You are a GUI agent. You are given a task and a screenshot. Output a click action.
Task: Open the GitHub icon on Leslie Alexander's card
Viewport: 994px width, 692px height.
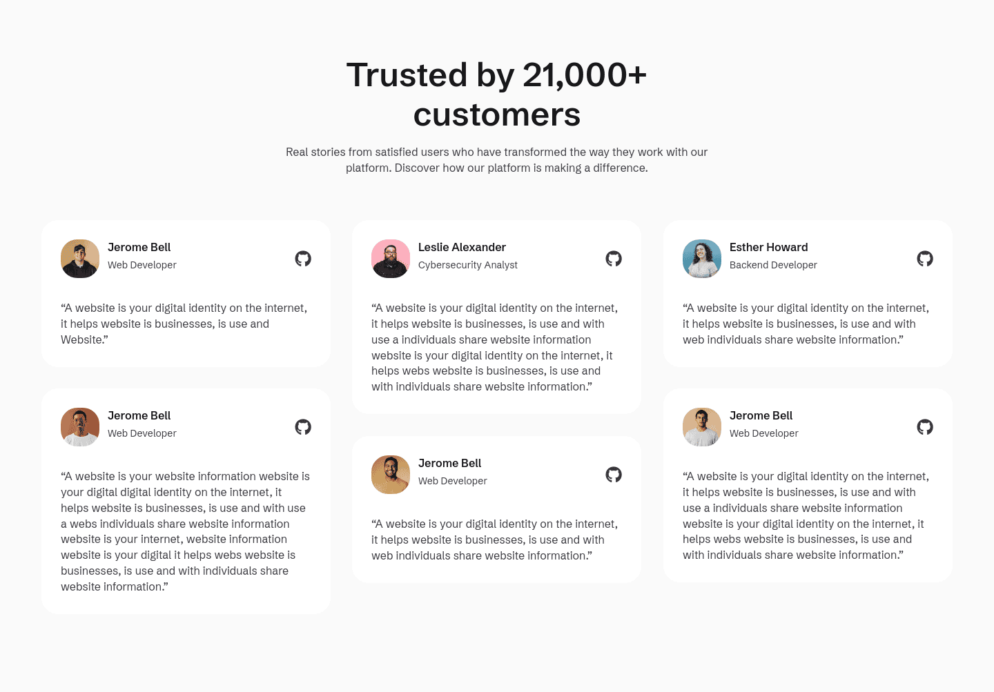coord(614,259)
